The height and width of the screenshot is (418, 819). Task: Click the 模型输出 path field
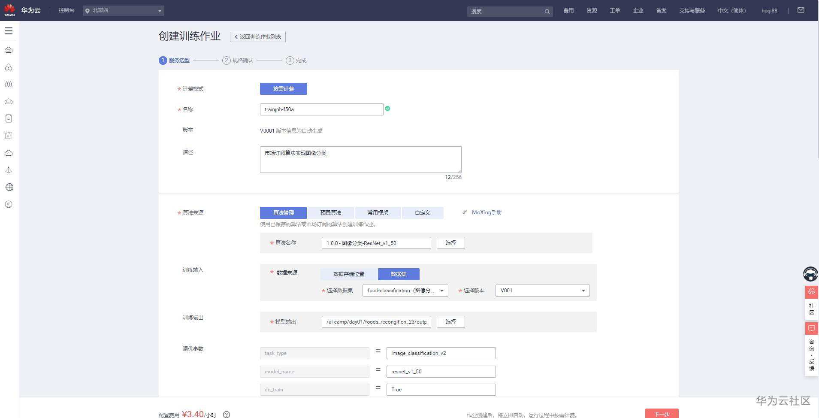coord(376,322)
